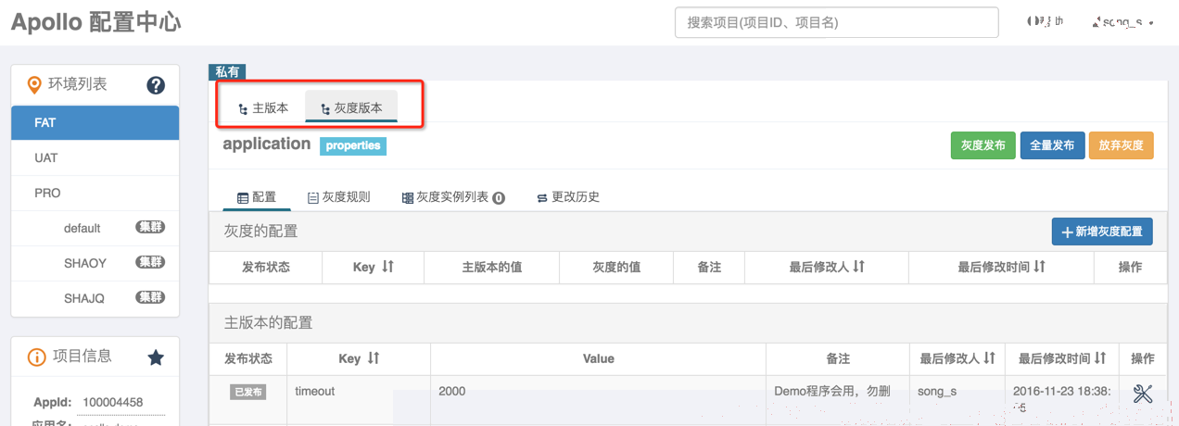Screen dimensions: 1179x426
Task: Open the 灰度实例列表 tab
Action: (453, 197)
